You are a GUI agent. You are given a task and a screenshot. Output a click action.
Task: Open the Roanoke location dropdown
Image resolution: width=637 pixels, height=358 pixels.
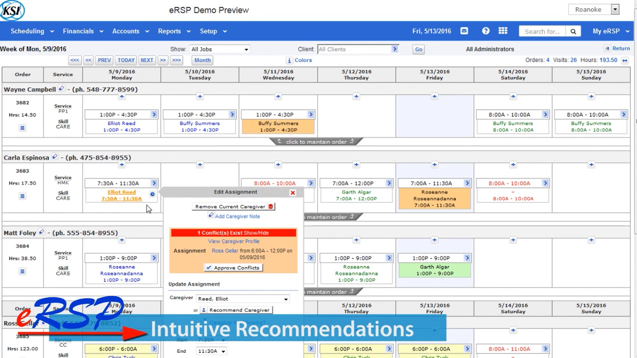(x=594, y=9)
